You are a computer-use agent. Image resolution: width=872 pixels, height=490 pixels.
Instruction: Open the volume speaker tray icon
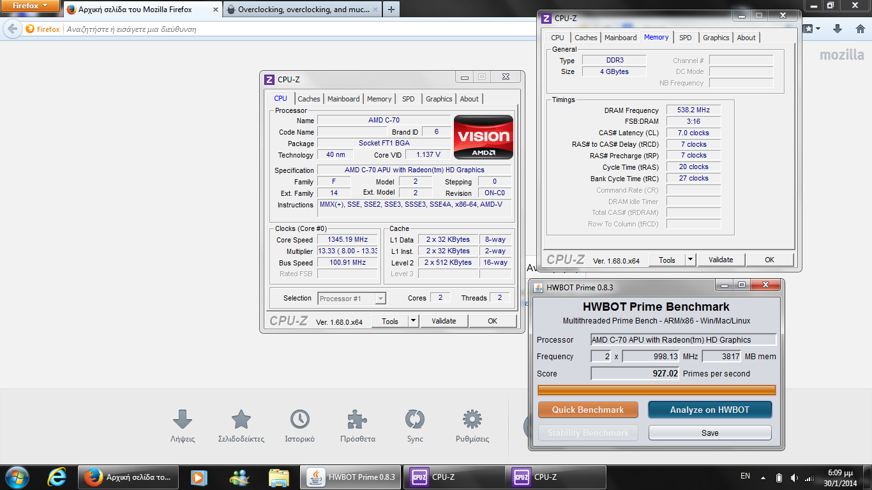[793, 477]
